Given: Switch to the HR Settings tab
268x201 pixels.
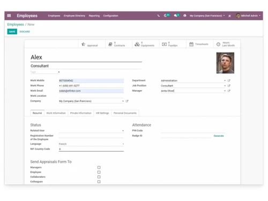Looking at the screenshot, I should (102, 113).
